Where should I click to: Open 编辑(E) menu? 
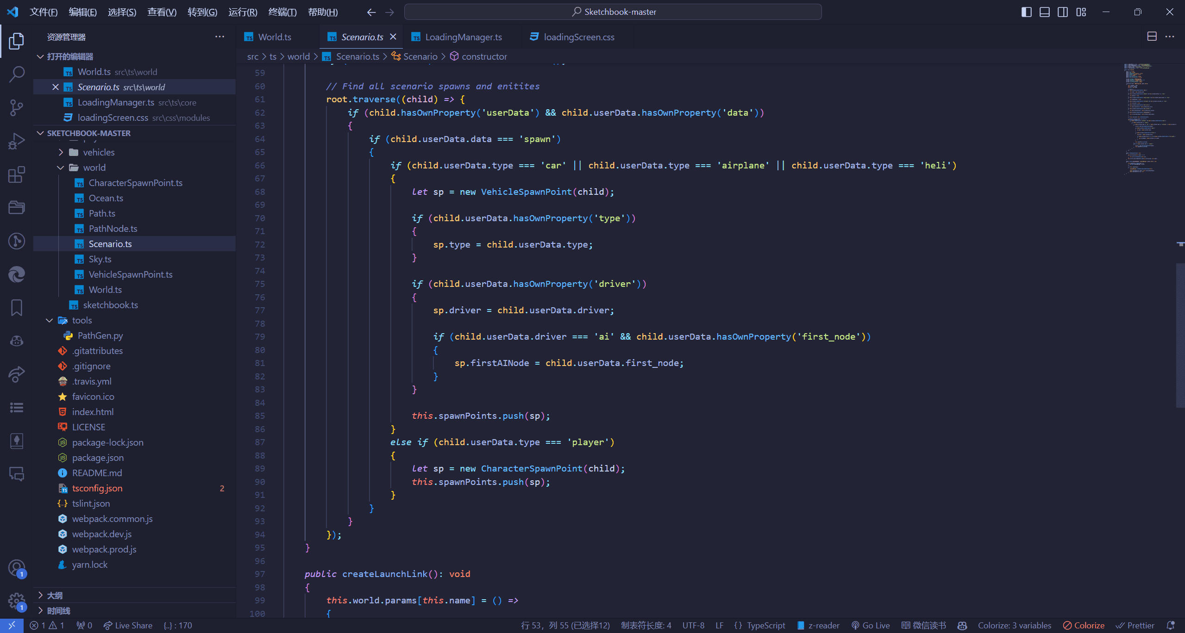(83, 12)
